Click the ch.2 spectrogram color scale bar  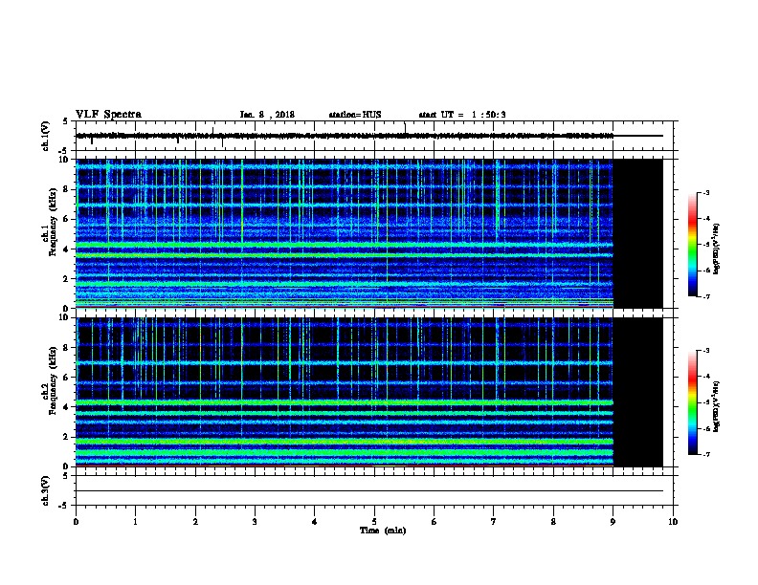(x=692, y=402)
